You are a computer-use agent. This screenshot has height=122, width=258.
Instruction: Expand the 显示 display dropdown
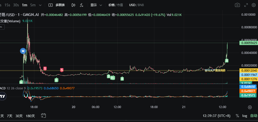pyautogui.click(x=96, y=5)
